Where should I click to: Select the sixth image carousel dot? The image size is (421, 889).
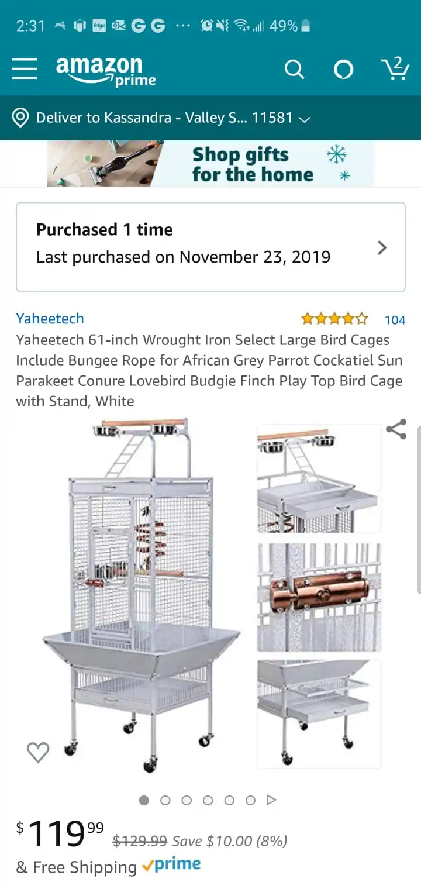[250, 800]
